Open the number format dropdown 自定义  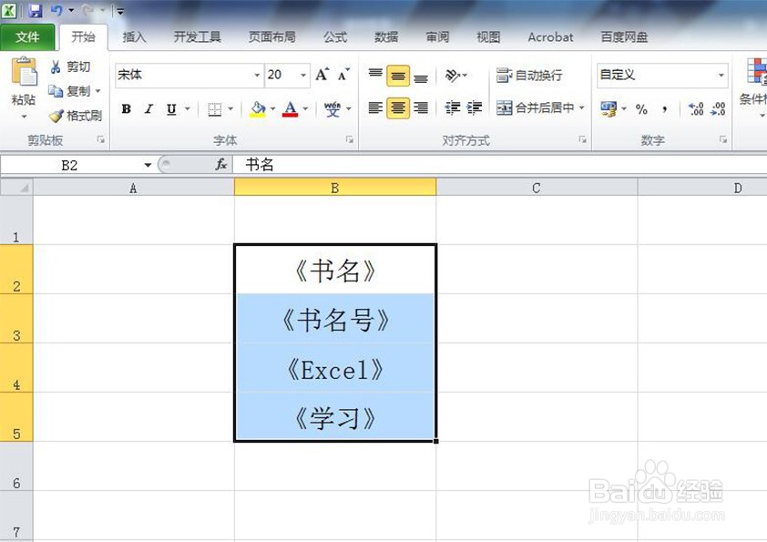pos(721,75)
